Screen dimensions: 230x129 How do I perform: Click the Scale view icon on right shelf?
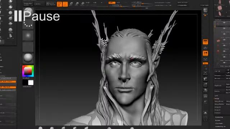(x=205, y=85)
